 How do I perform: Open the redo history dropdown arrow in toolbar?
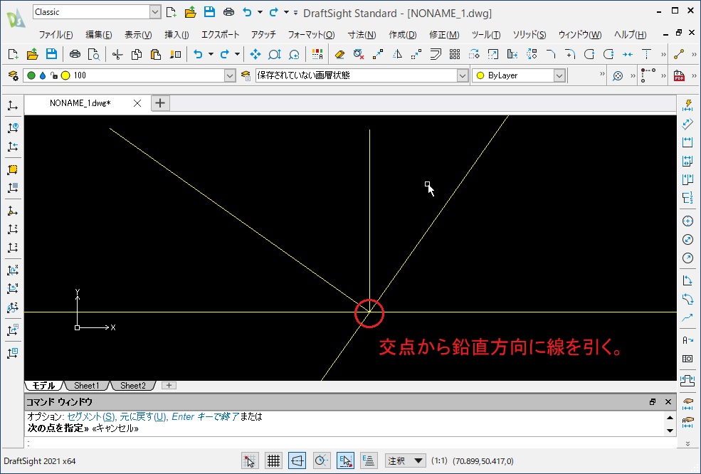click(238, 54)
